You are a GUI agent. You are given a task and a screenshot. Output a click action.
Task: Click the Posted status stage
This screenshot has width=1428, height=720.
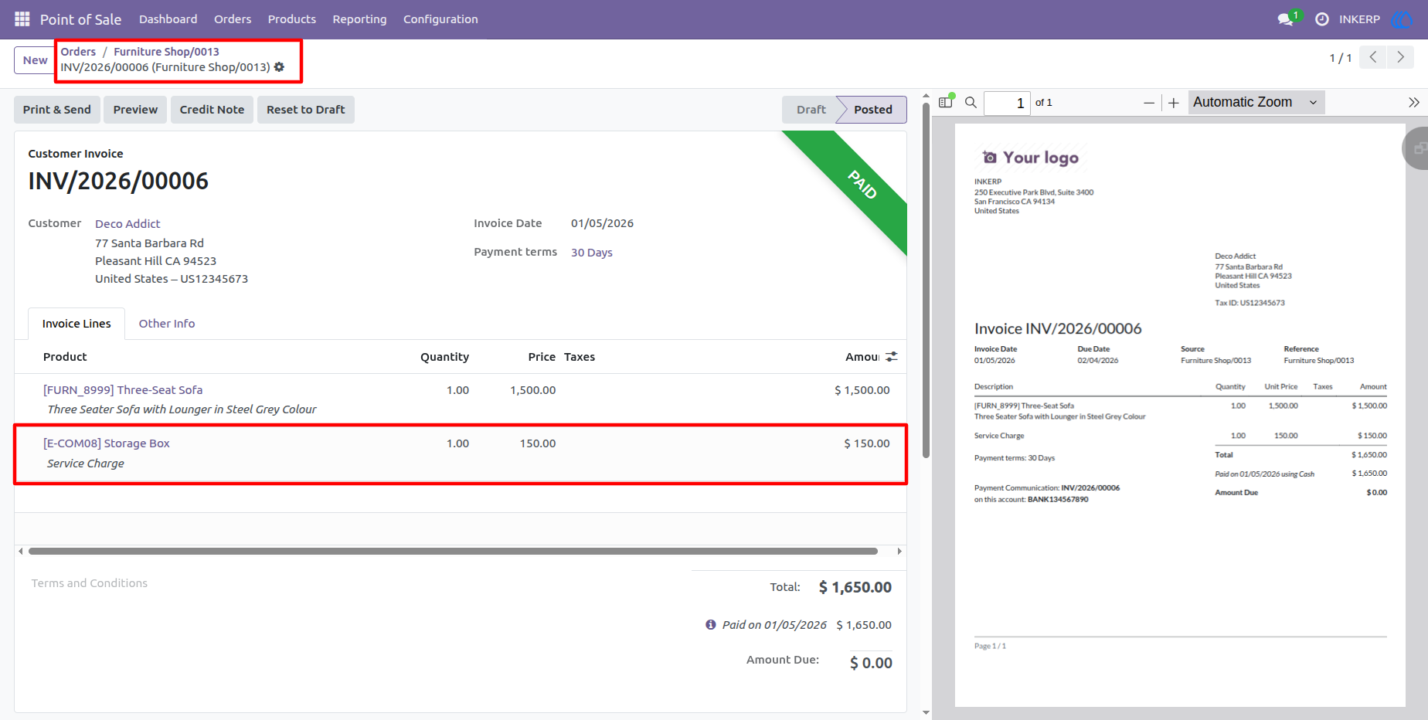coord(873,110)
